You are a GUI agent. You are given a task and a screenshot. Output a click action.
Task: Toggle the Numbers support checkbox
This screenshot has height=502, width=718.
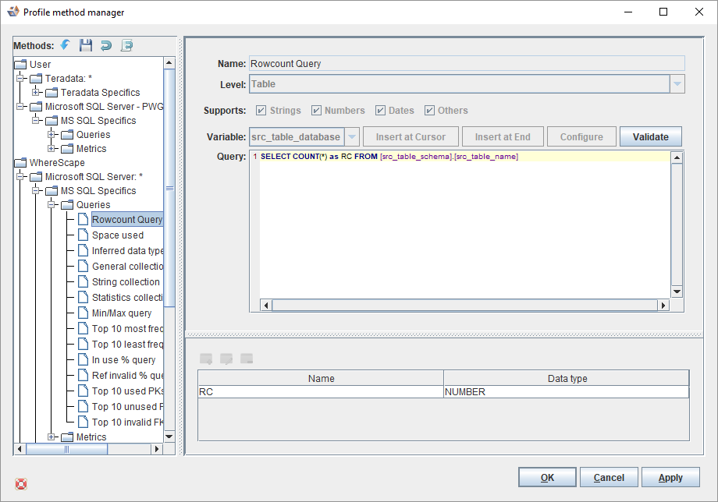[x=316, y=110]
